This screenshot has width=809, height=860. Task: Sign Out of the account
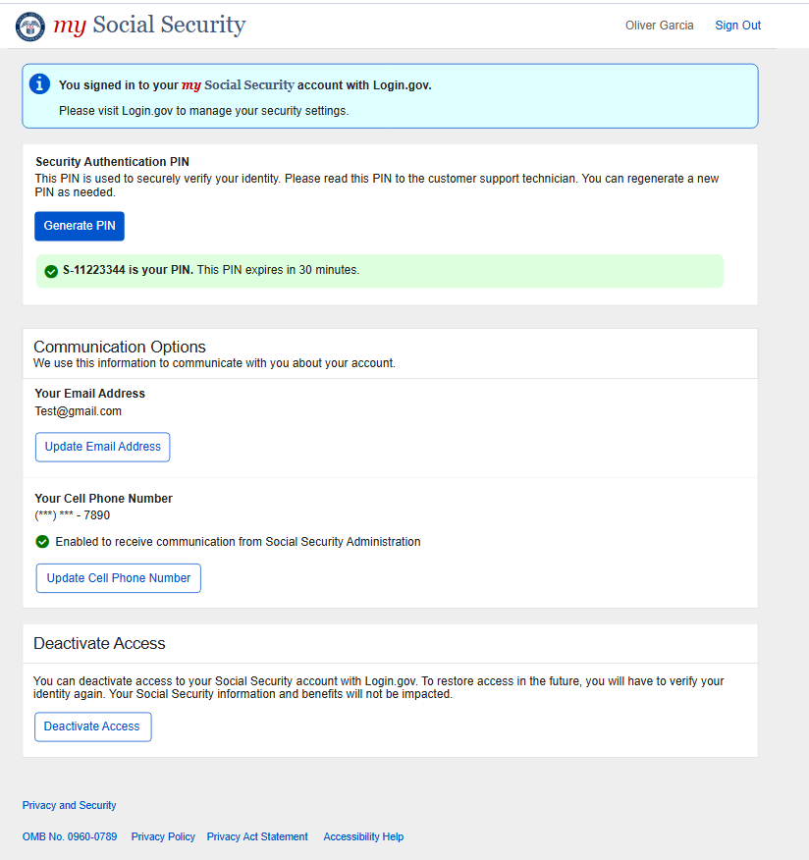(x=737, y=26)
